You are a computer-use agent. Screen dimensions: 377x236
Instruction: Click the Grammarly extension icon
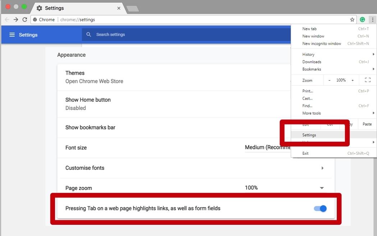pyautogui.click(x=362, y=20)
